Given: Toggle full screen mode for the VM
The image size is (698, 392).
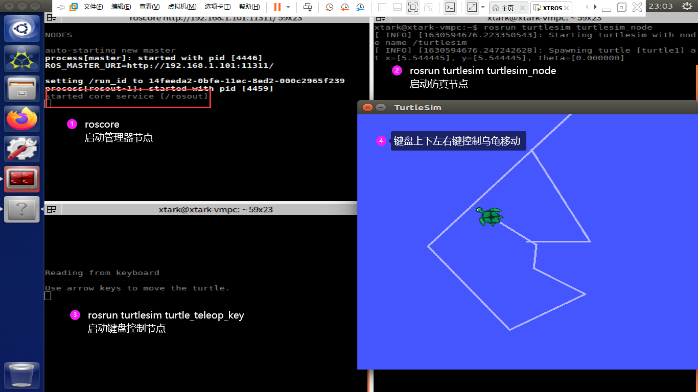Looking at the screenshot, I should [413, 7].
